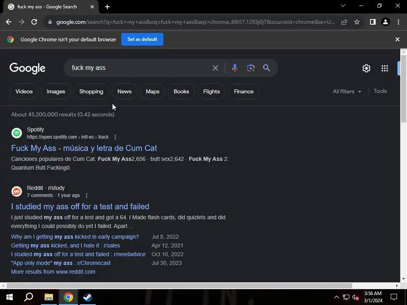Viewport: 407px width, 305px height.
Task: Start voice search with microphone icon
Action: click(235, 68)
